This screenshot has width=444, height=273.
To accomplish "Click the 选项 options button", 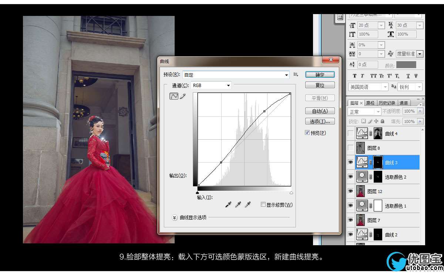I will pyautogui.click(x=320, y=121).
